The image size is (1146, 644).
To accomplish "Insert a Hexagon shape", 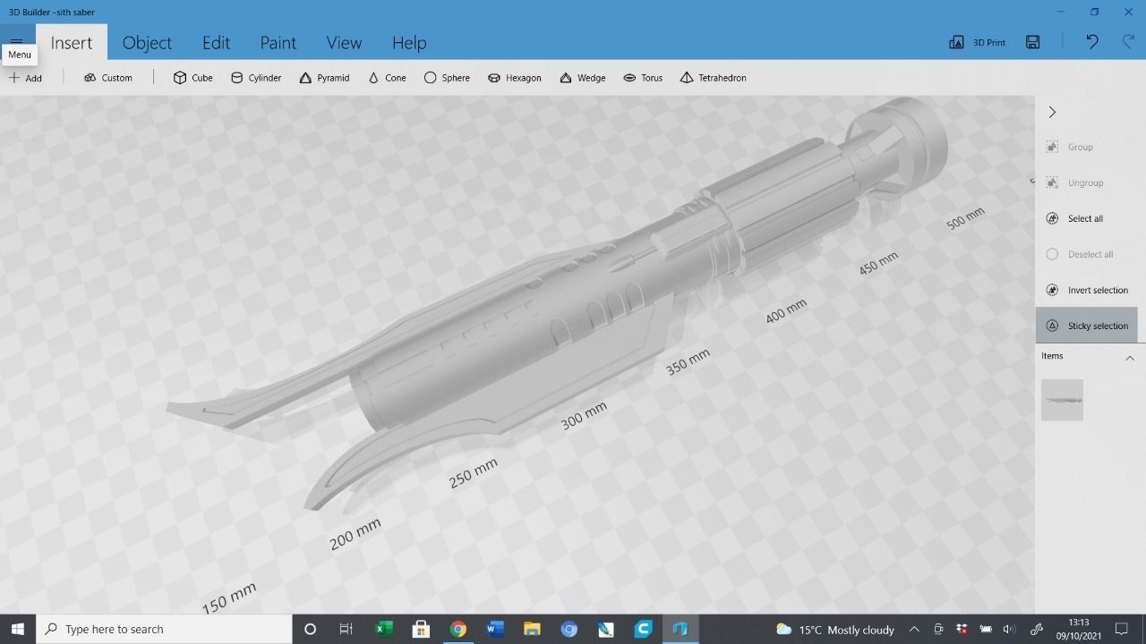I will coord(515,78).
